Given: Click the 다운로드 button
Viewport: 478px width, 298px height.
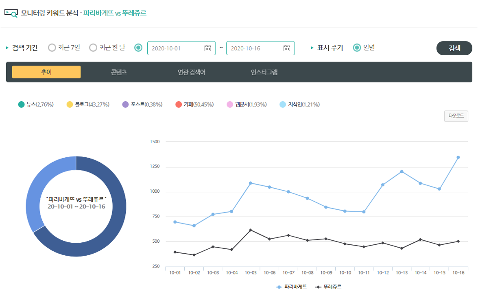Looking at the screenshot, I should pyautogui.click(x=456, y=116).
